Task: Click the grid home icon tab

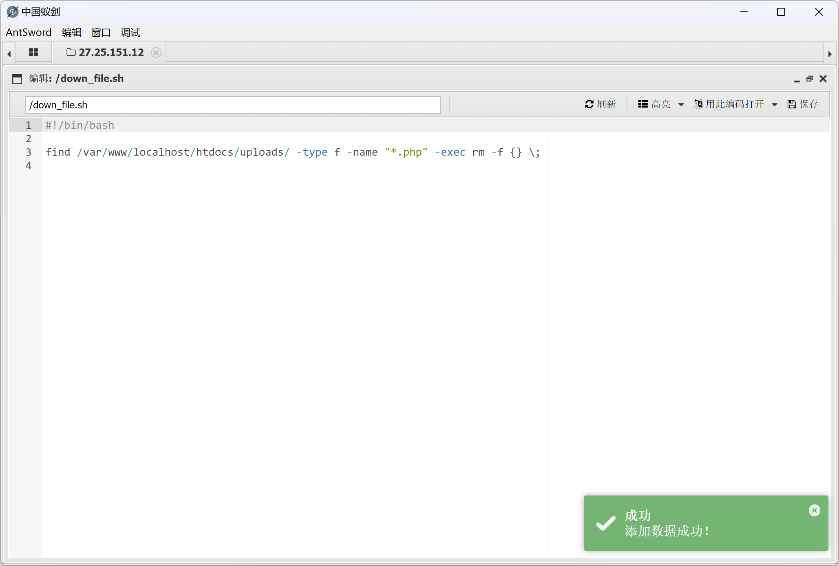Action: point(33,52)
